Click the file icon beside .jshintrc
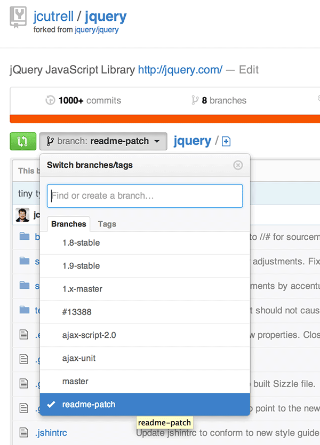This screenshot has height=445, width=320. pyautogui.click(x=24, y=433)
